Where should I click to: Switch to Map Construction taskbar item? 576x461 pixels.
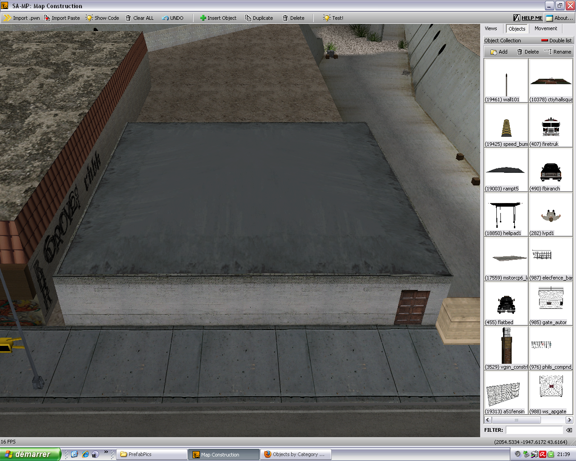(224, 454)
